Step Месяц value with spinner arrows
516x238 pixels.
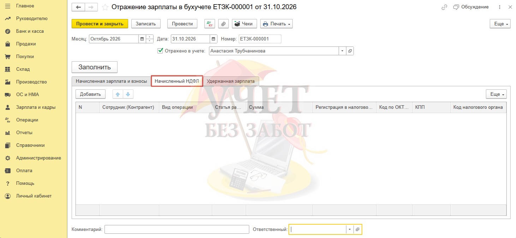(149, 39)
